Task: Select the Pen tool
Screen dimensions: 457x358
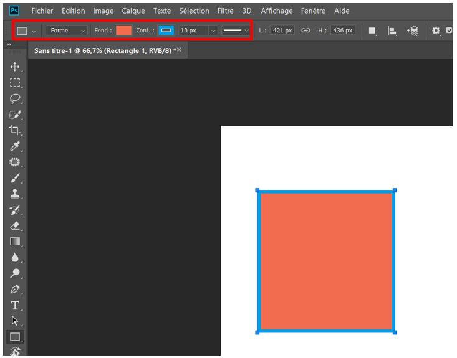Action: pyautogui.click(x=15, y=289)
